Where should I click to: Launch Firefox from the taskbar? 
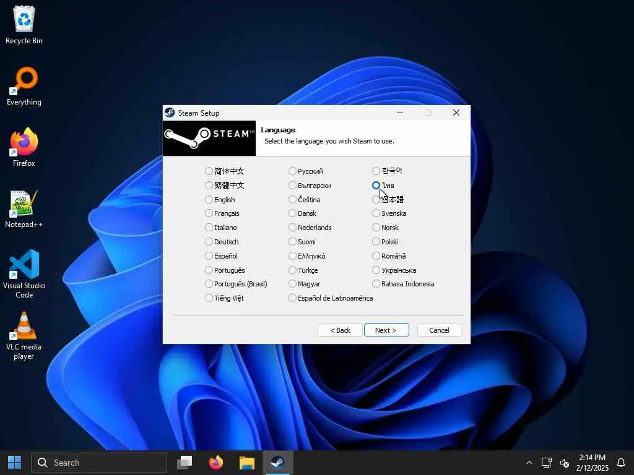click(x=216, y=463)
